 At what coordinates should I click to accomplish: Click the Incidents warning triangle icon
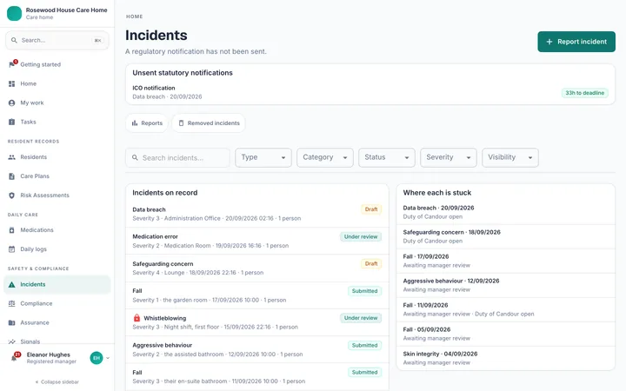click(11, 284)
